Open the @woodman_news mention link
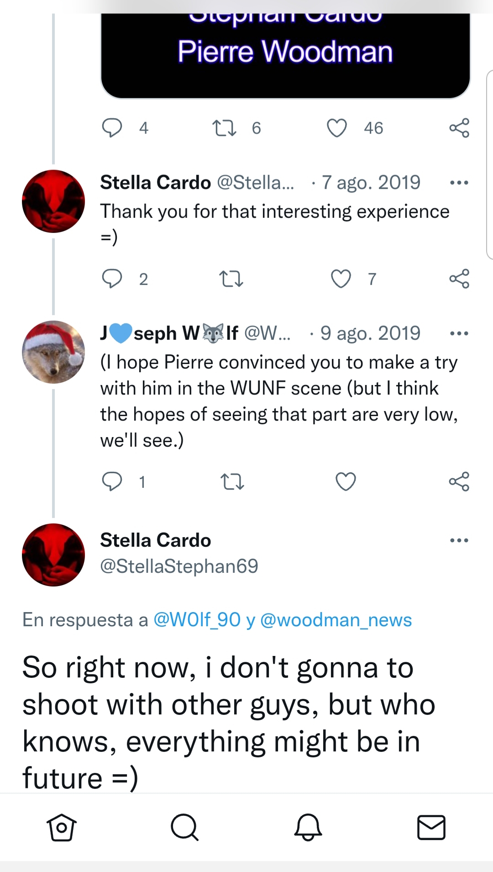This screenshot has width=493, height=872. click(336, 620)
